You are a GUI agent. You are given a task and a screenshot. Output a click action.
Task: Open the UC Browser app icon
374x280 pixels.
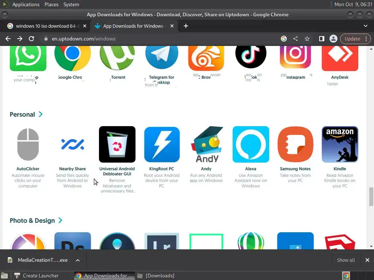click(206, 59)
